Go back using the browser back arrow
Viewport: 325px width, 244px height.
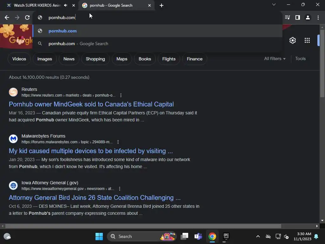pyautogui.click(x=7, y=18)
